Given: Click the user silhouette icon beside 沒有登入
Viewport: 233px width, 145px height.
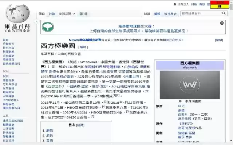Looking at the screenshot, I should point(175,4).
